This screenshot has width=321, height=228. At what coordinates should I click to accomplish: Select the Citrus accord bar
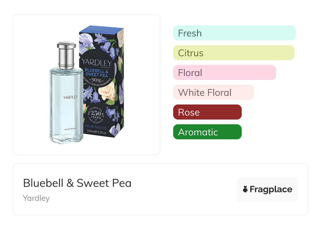(234, 53)
